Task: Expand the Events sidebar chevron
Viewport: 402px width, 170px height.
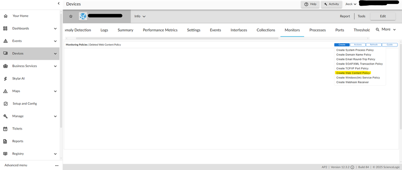Action: (x=55, y=41)
